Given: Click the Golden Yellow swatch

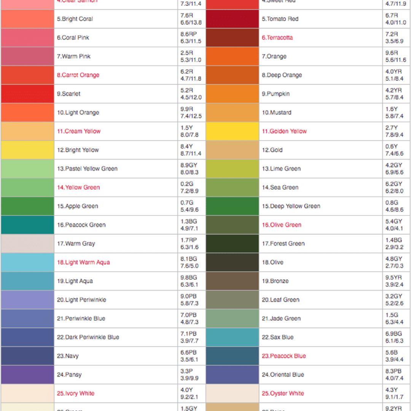Looking at the screenshot, I should [x=232, y=131].
